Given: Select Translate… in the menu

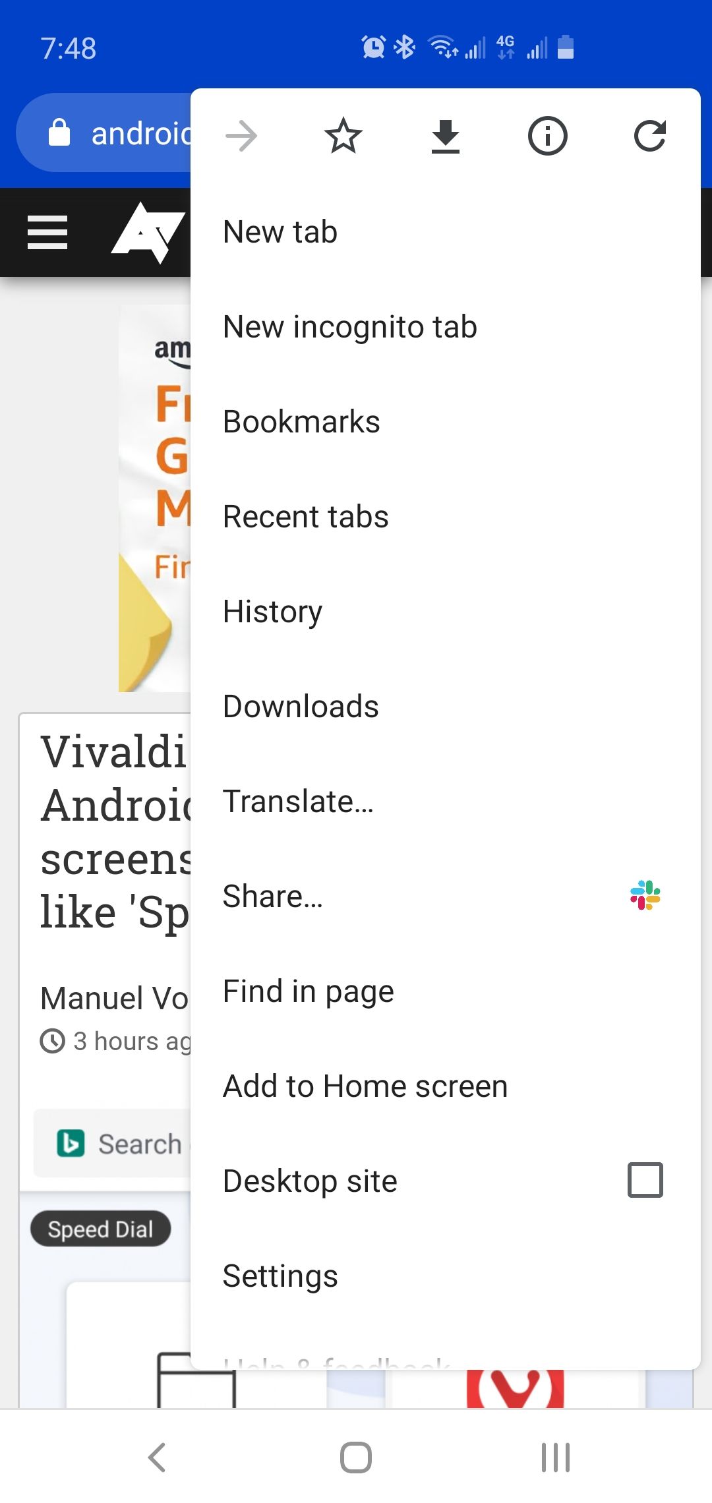Looking at the screenshot, I should [x=298, y=802].
